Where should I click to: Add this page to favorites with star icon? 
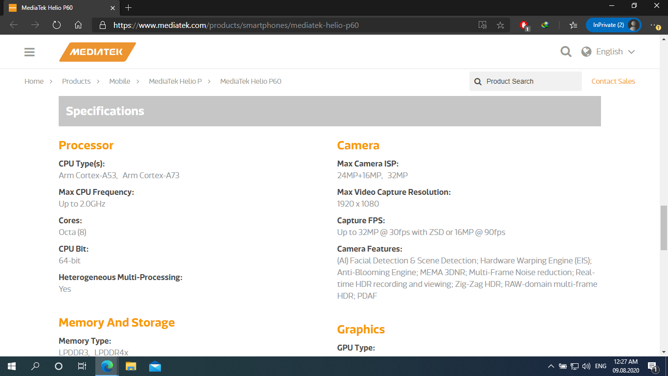500,25
